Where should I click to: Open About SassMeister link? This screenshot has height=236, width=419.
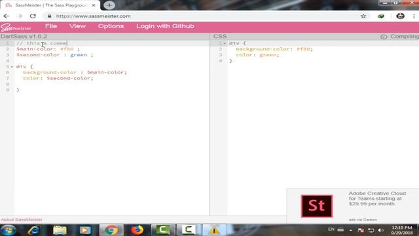point(22,220)
